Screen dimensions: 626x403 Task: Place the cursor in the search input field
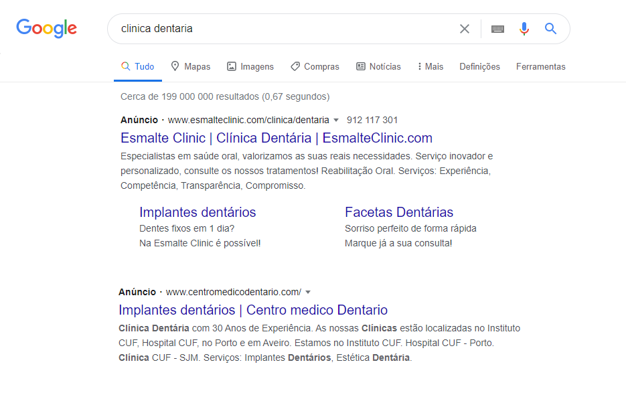tap(268, 28)
